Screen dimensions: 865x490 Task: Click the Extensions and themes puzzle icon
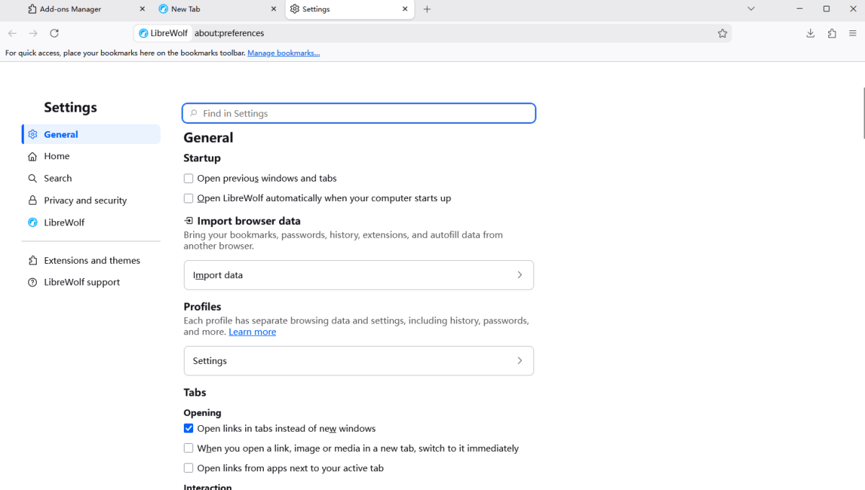(32, 261)
